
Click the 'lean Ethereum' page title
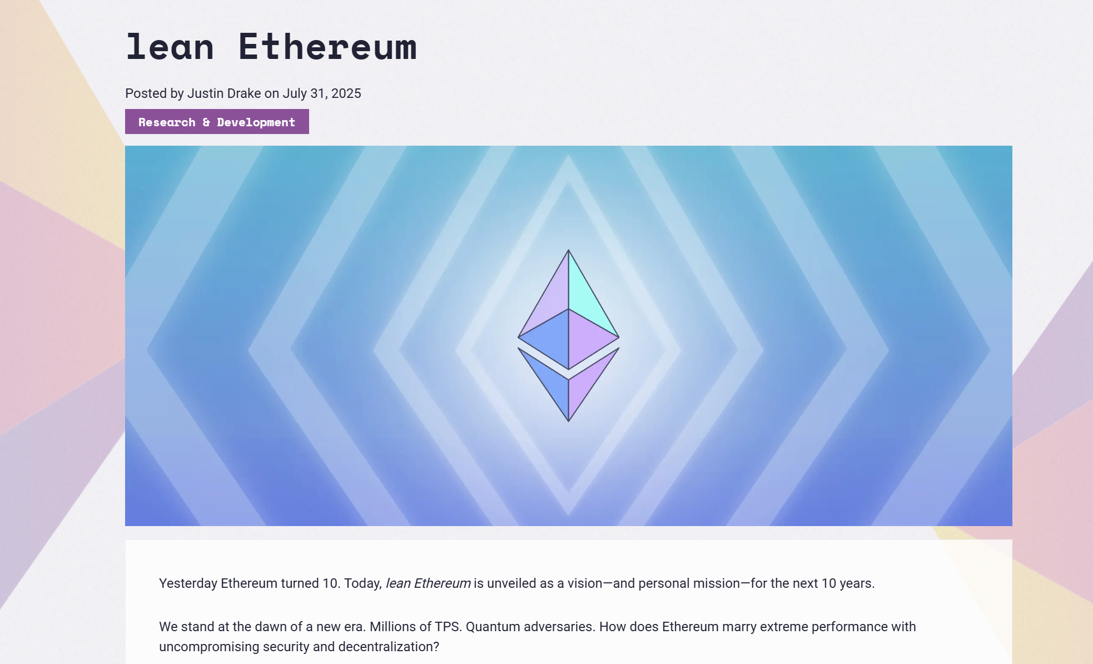271,47
